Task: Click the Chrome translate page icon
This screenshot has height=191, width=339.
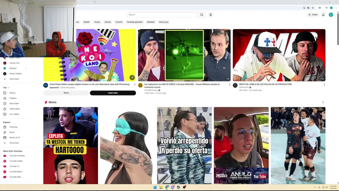Action: [x=308, y=8]
